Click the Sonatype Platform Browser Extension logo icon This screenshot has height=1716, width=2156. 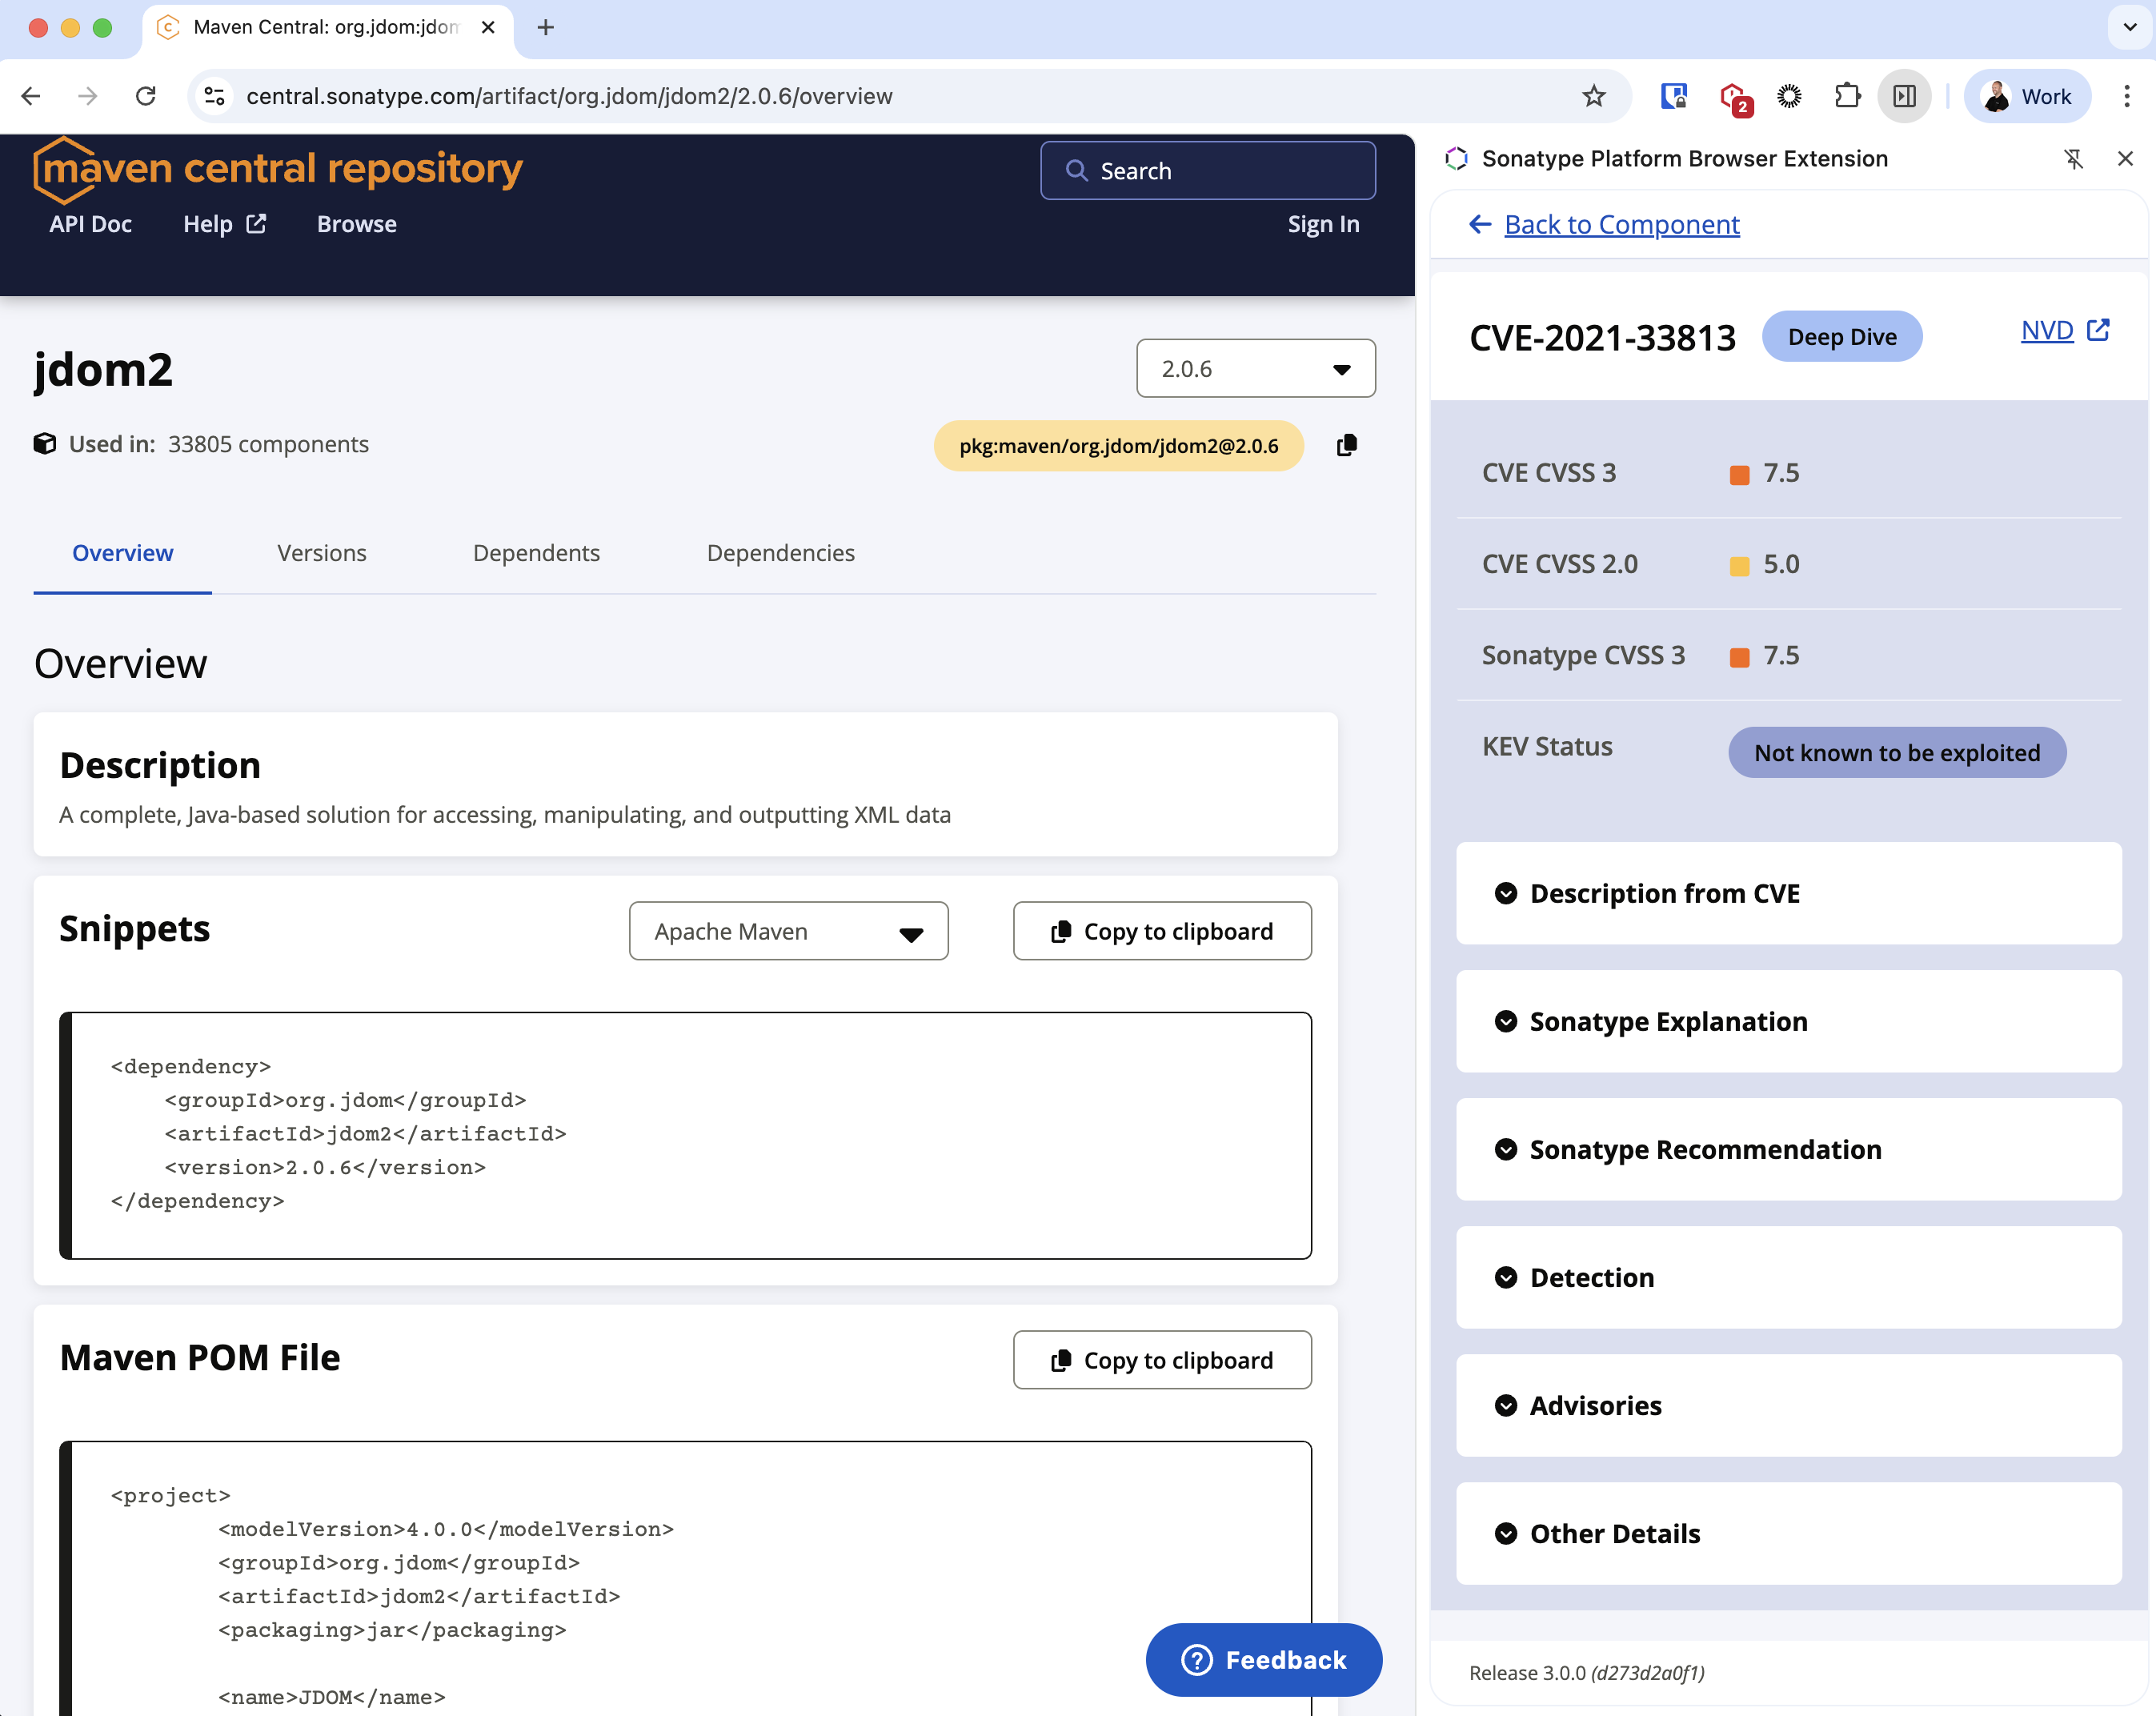click(x=1456, y=159)
